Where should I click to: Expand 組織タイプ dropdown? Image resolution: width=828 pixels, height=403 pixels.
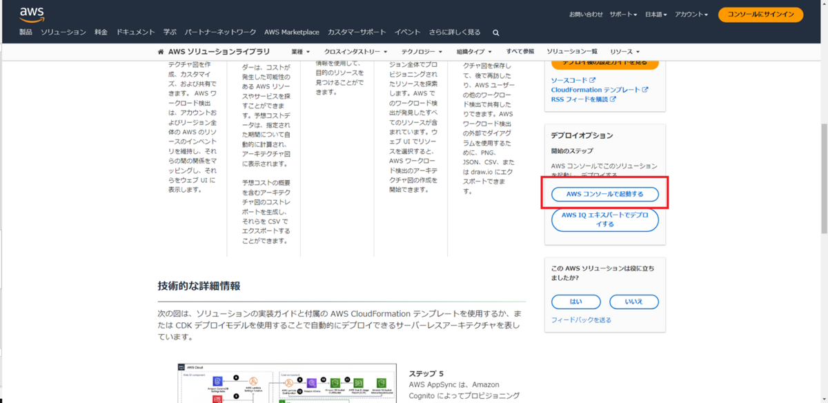click(474, 52)
